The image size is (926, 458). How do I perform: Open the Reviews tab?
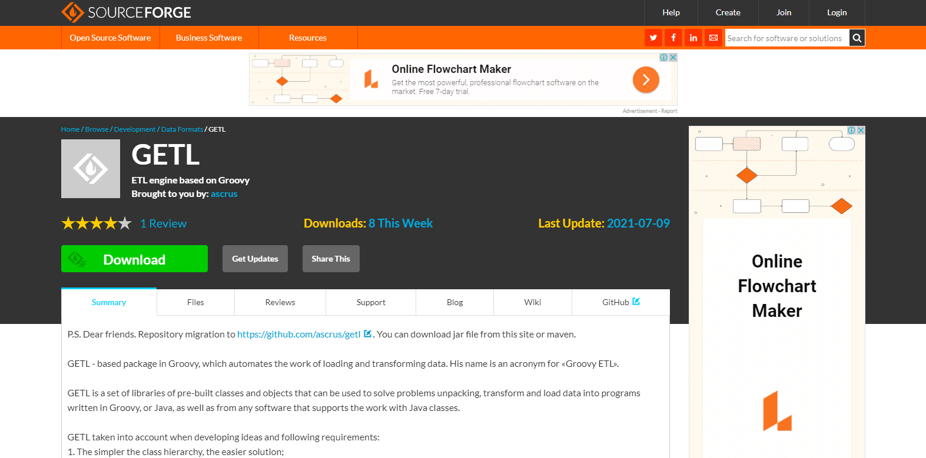[280, 302]
